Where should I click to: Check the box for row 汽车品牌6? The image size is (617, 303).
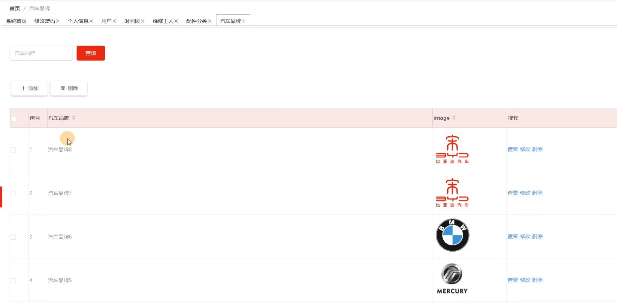click(13, 237)
